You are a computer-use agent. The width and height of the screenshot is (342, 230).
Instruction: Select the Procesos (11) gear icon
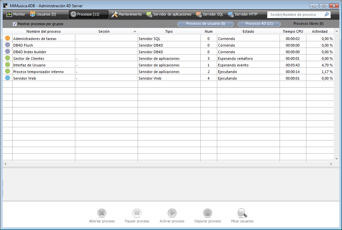coord(73,15)
